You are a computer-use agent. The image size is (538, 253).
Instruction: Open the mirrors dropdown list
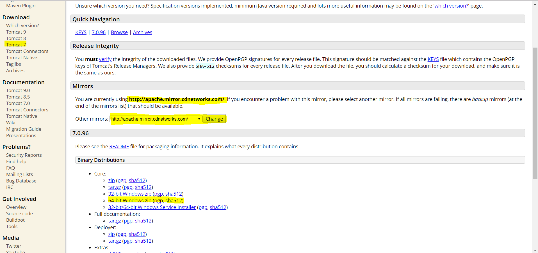[x=156, y=119]
